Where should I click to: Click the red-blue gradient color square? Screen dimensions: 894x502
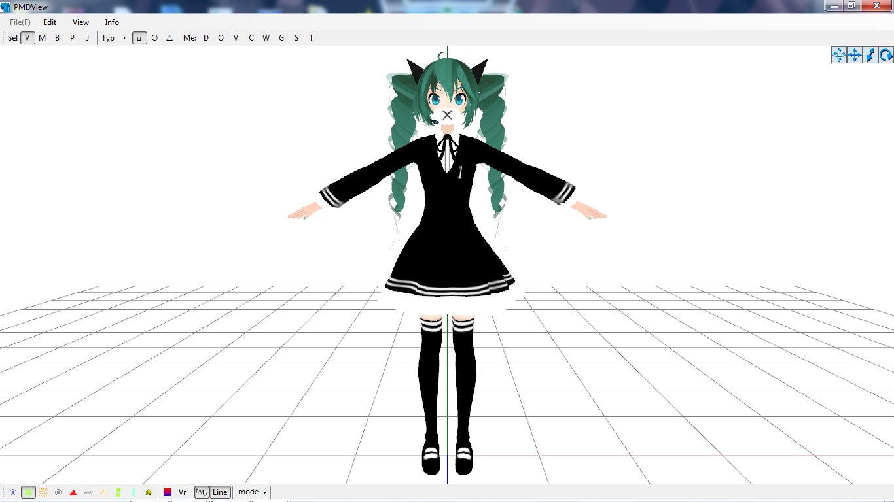click(x=168, y=492)
